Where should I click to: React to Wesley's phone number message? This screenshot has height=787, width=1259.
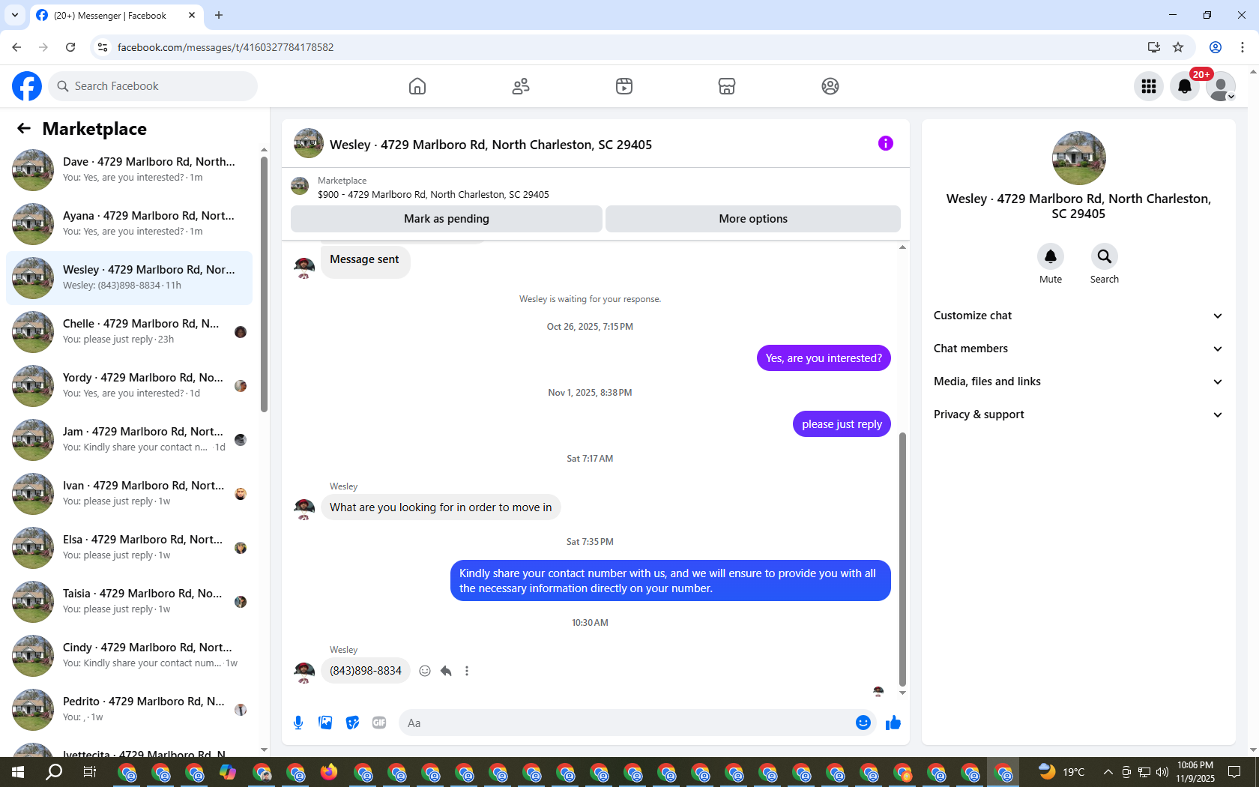point(425,671)
